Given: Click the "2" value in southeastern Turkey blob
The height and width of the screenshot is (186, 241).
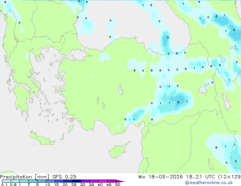Looking at the screenshot, I should [x=178, y=102].
